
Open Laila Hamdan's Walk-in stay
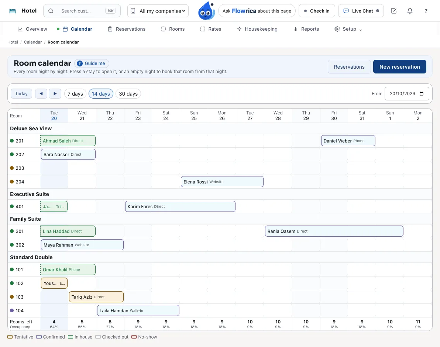point(138,310)
